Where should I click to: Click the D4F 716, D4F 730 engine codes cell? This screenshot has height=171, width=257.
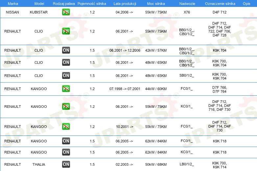click(x=220, y=106)
